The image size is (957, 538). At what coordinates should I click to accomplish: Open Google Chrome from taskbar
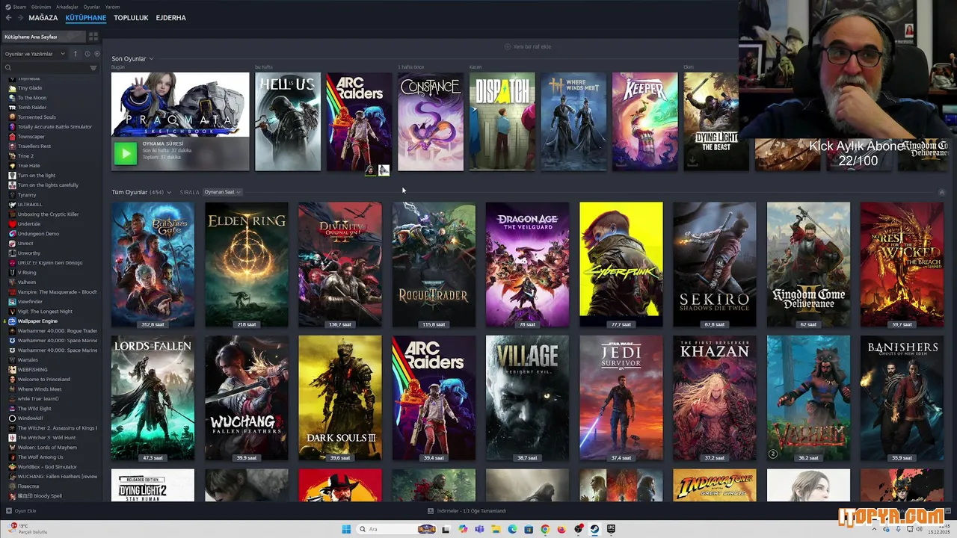(545, 529)
